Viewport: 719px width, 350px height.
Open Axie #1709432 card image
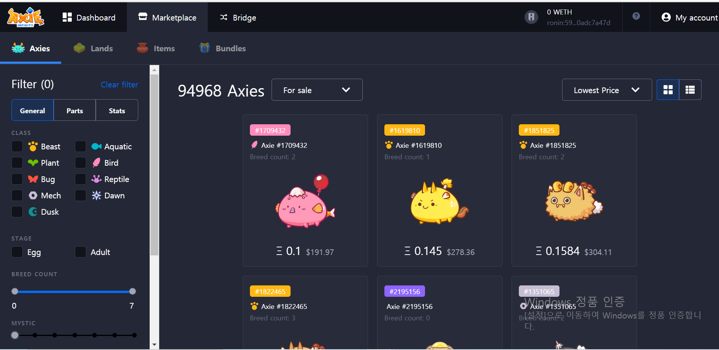point(305,201)
